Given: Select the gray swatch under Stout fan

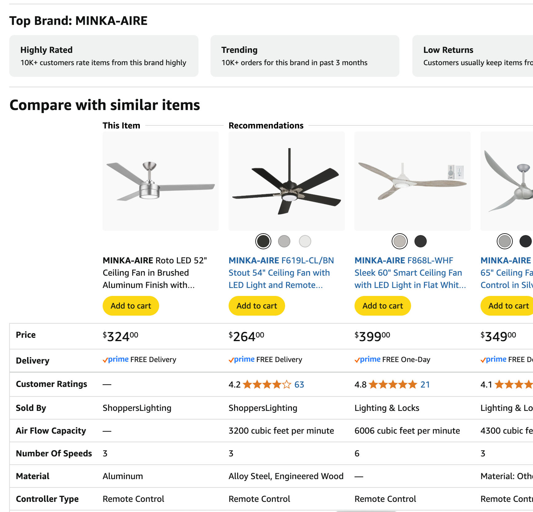Looking at the screenshot, I should (284, 241).
